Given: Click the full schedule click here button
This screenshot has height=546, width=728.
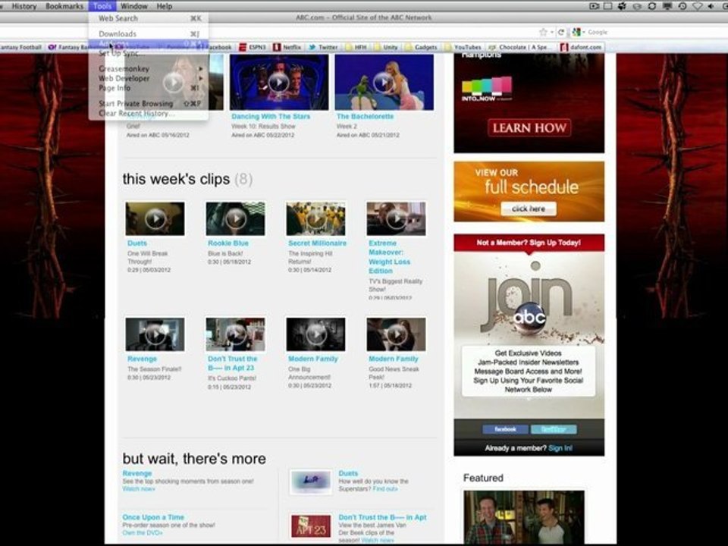Looking at the screenshot, I should tap(529, 209).
